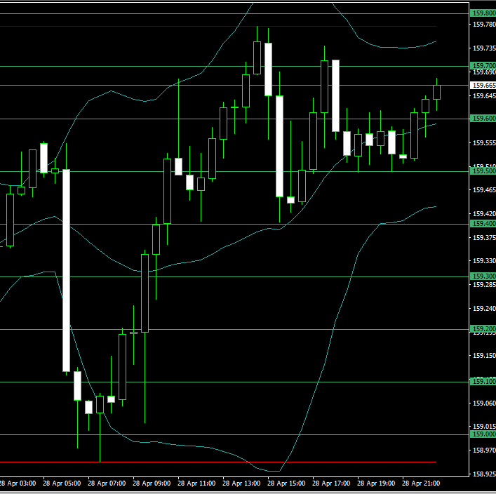496x494 pixels.
Task: Click the 159.800 price level label
Action: coord(483,13)
